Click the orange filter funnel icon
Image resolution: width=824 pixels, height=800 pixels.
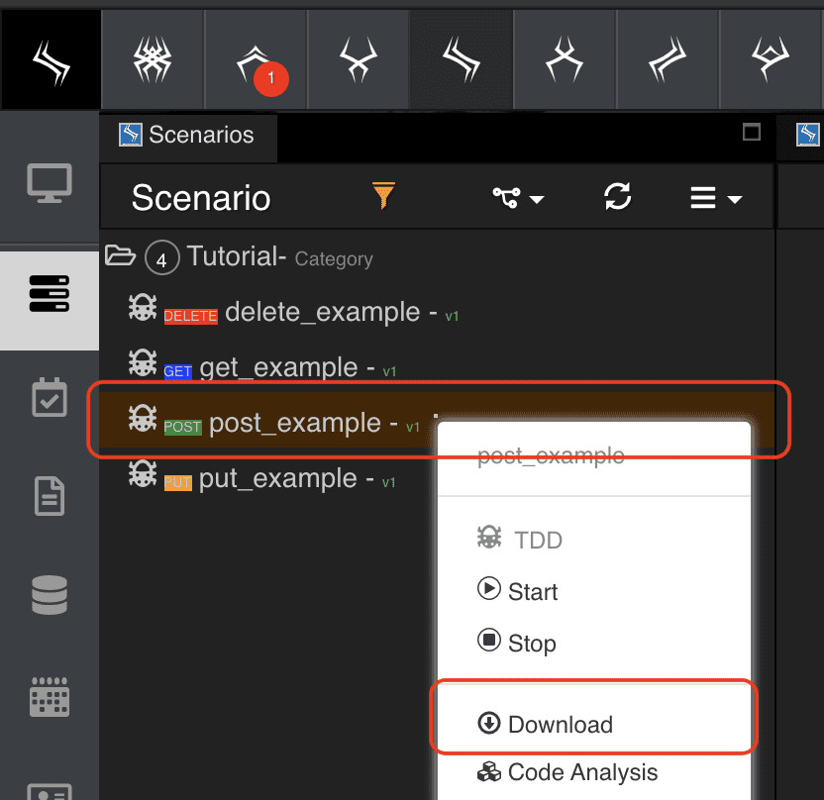(x=383, y=195)
